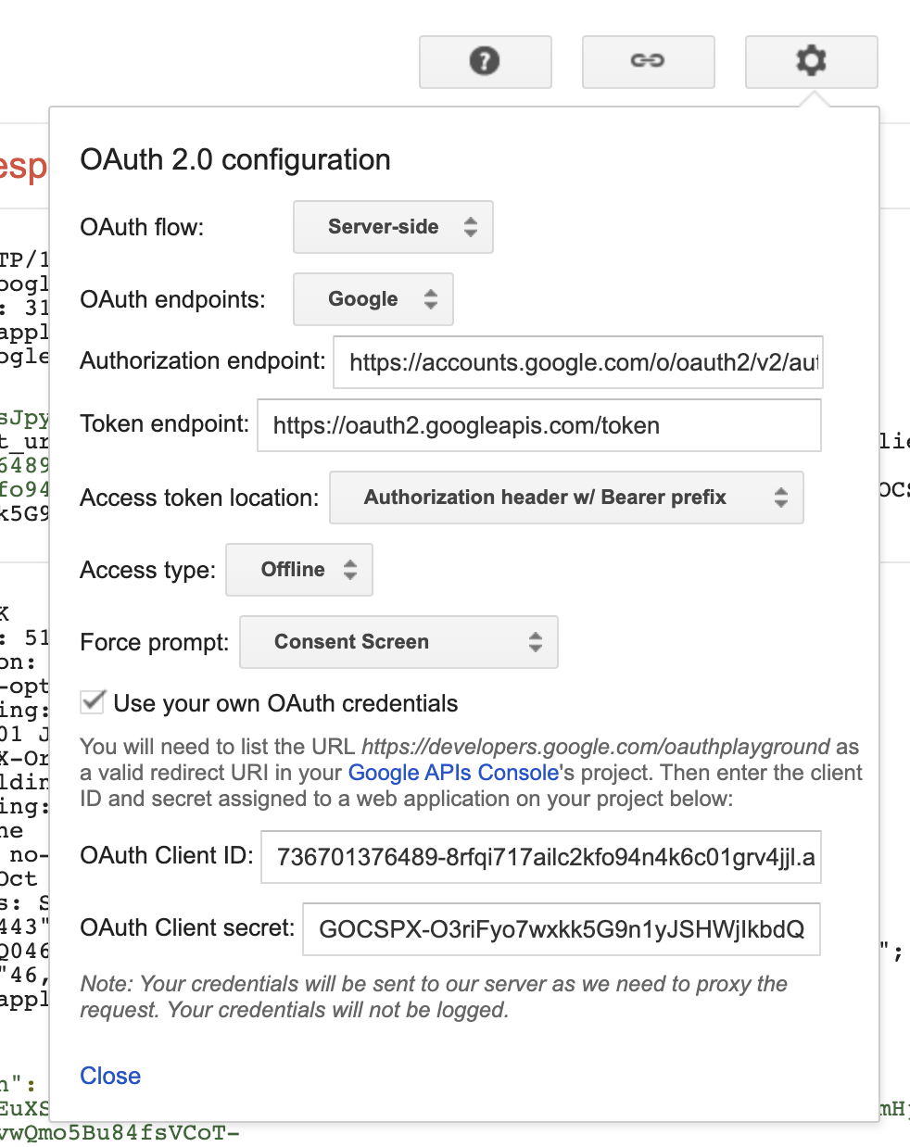This screenshot has height=1147, width=910.
Task: Click the stepper arrows on Offline selector
Action: pyautogui.click(x=352, y=570)
